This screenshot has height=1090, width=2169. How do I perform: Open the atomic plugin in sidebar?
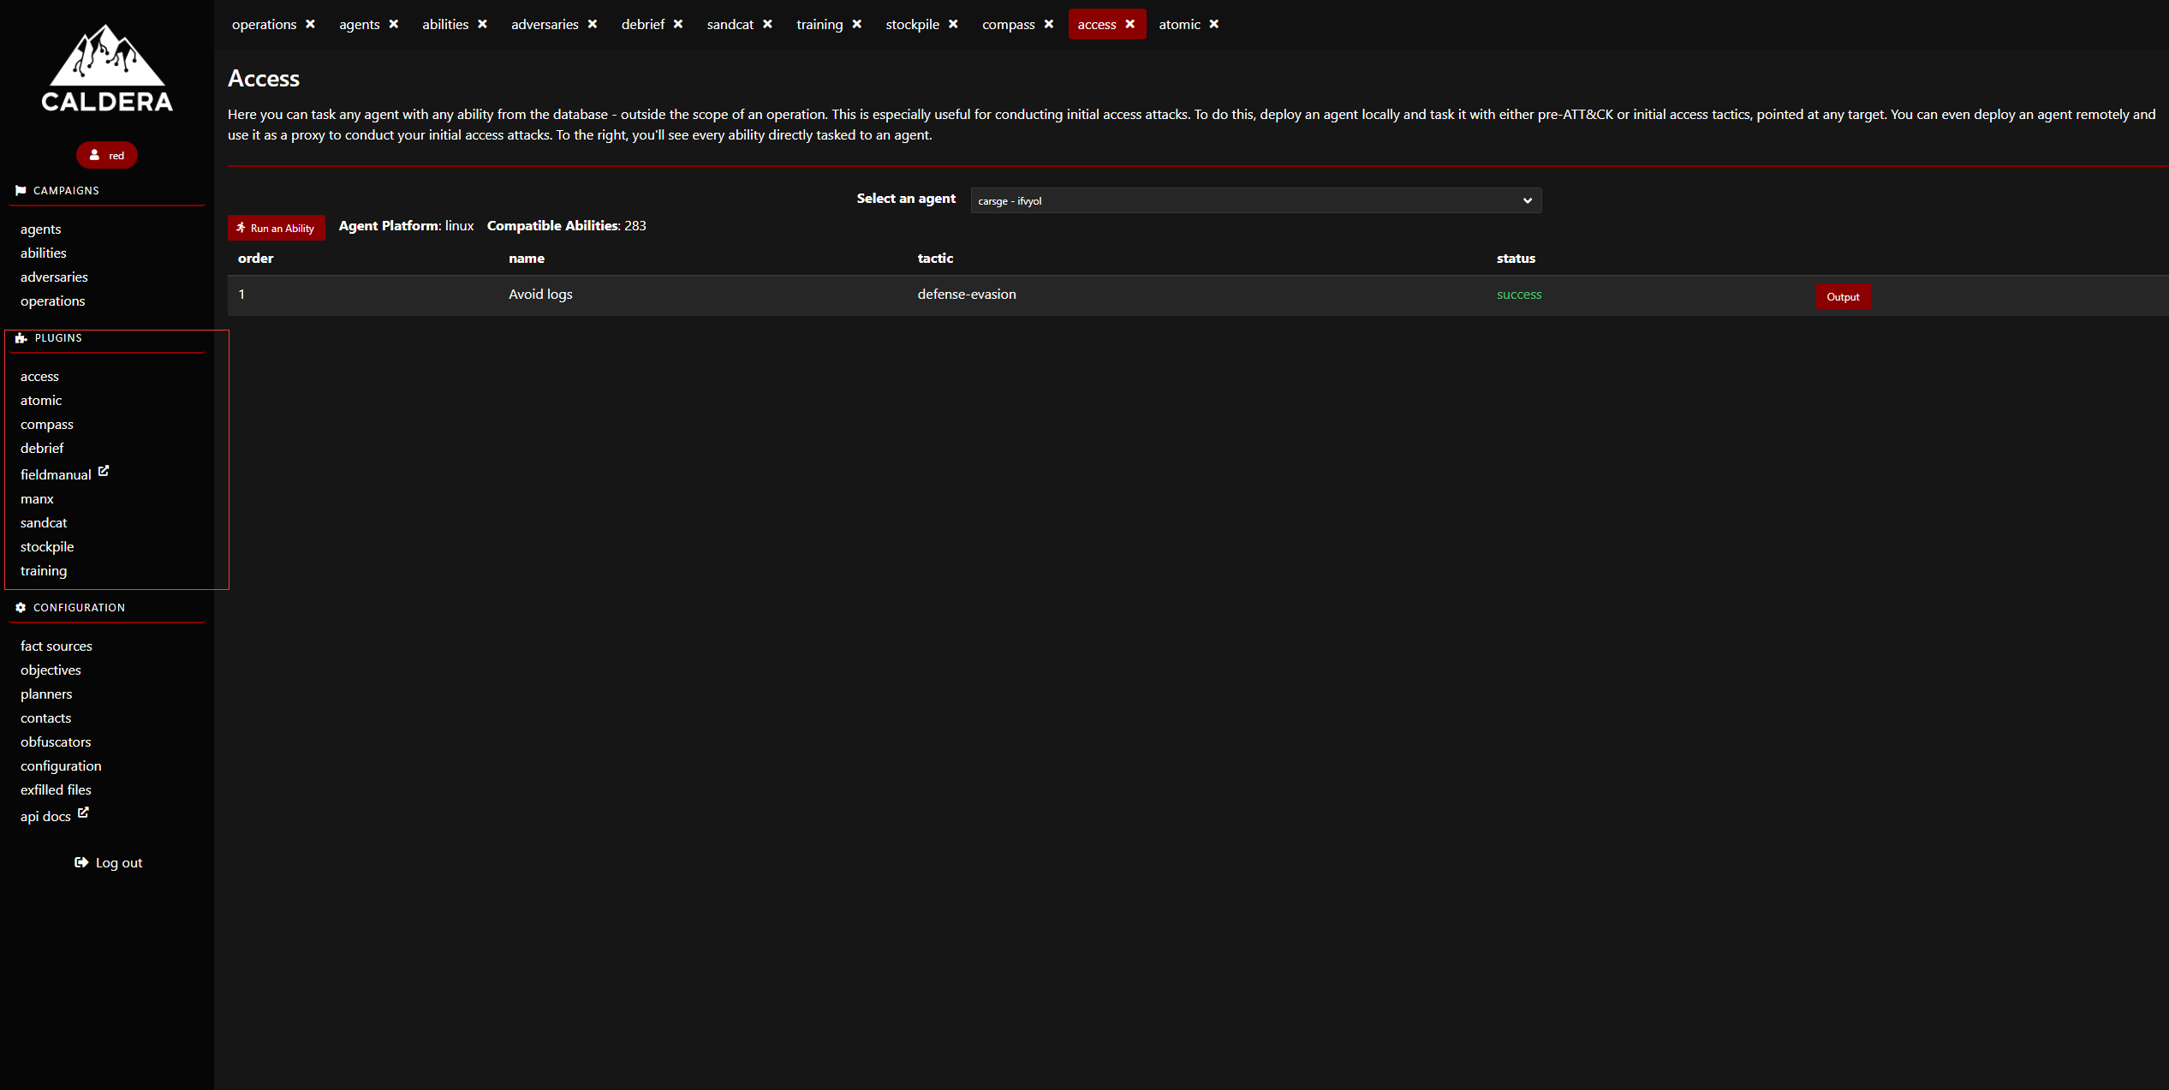[41, 400]
